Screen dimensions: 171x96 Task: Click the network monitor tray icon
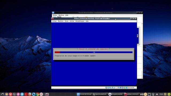(149, 94)
